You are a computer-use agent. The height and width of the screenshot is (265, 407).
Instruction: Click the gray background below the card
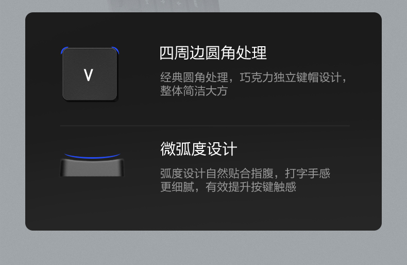pos(203,248)
